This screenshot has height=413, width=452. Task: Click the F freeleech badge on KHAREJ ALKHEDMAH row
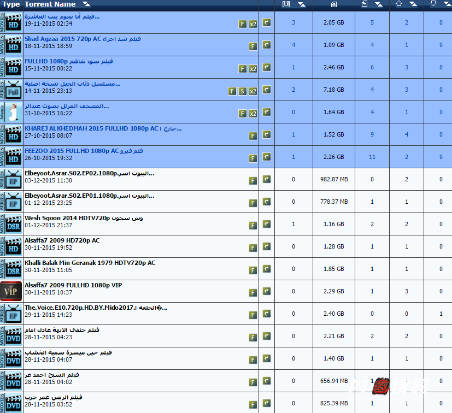coord(253,136)
